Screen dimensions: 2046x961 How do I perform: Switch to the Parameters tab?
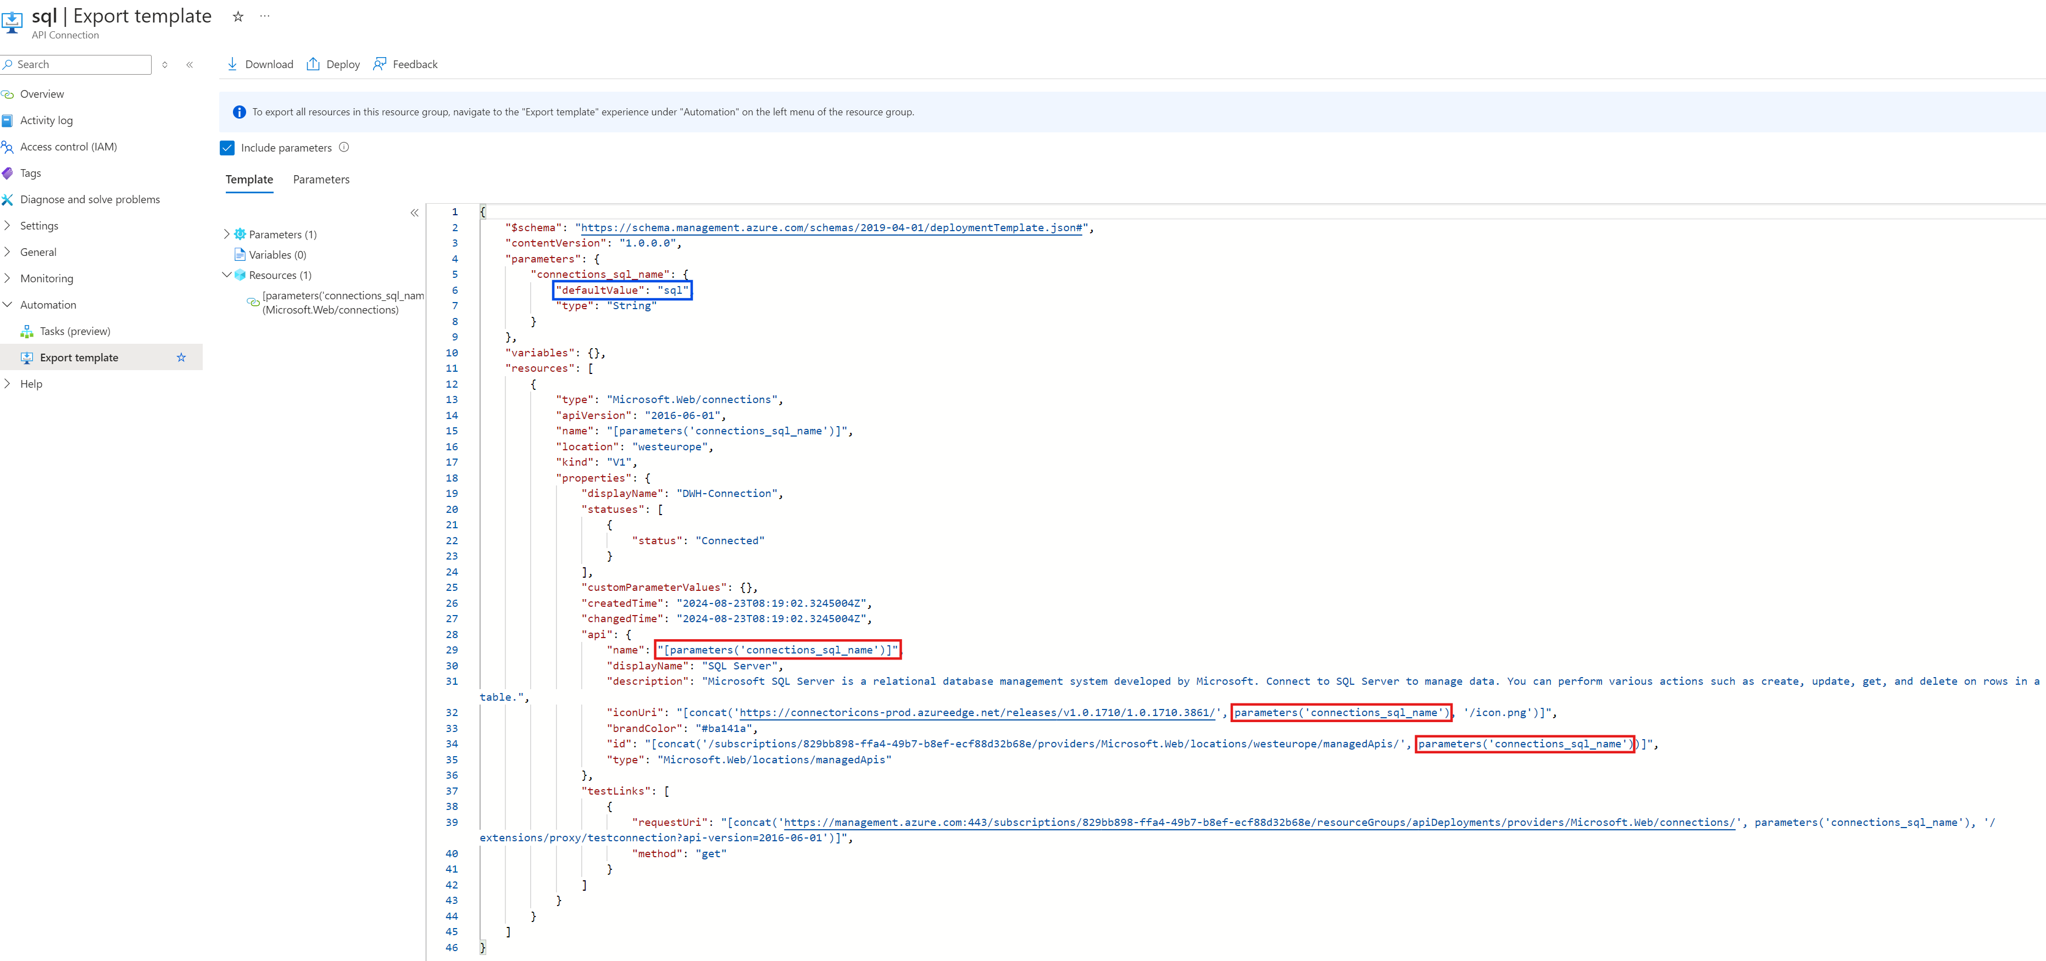[321, 180]
